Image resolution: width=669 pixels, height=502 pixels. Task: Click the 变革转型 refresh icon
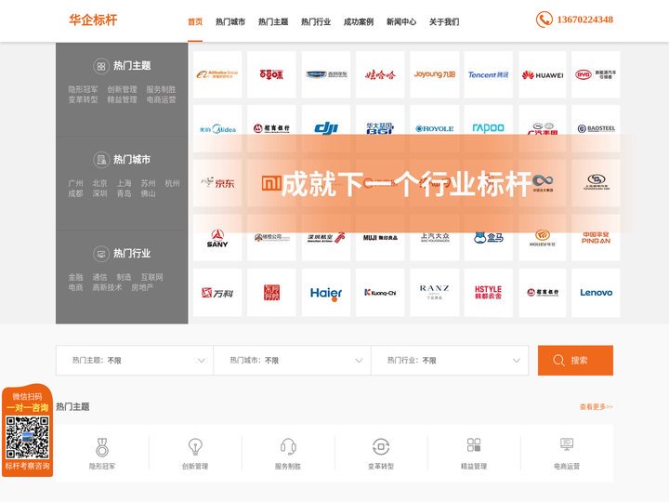pyautogui.click(x=381, y=447)
